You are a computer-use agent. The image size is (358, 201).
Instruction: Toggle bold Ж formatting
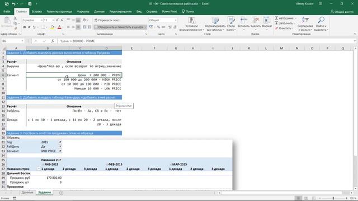tap(25, 27)
